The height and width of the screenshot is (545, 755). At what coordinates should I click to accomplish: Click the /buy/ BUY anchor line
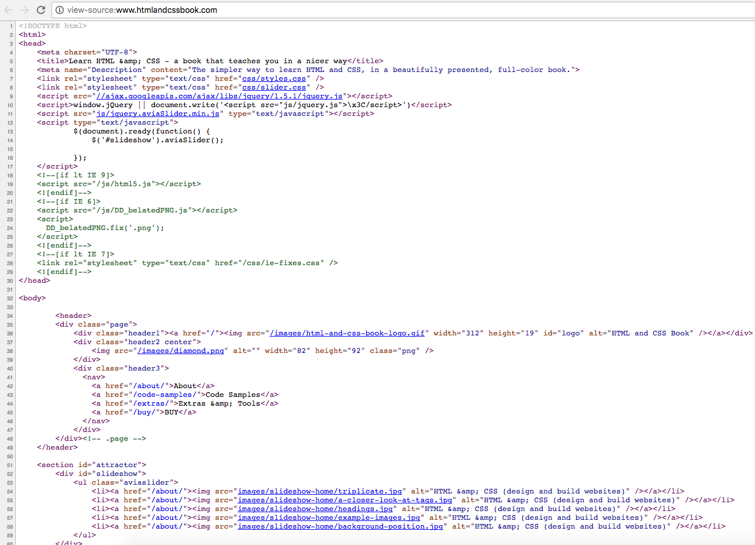(144, 412)
